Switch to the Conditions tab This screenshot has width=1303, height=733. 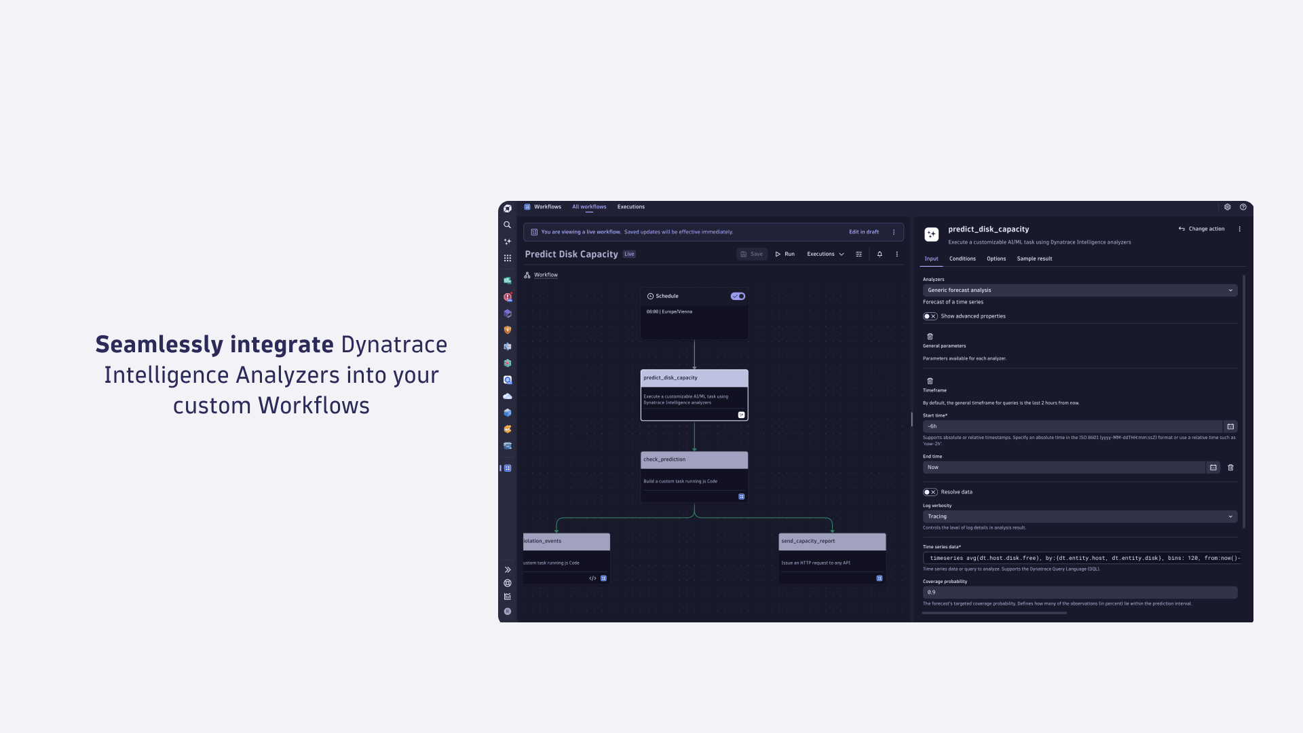click(x=962, y=259)
